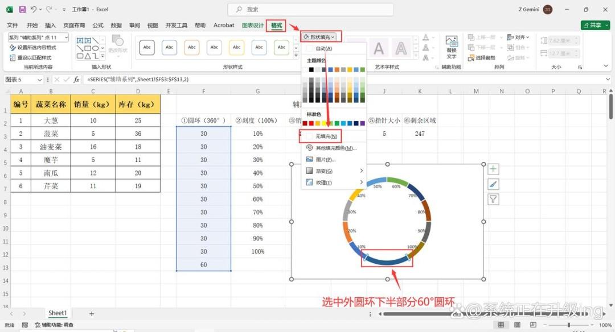Open the 图表设计 chart design tab
This screenshot has height=332, width=615.
(253, 26)
